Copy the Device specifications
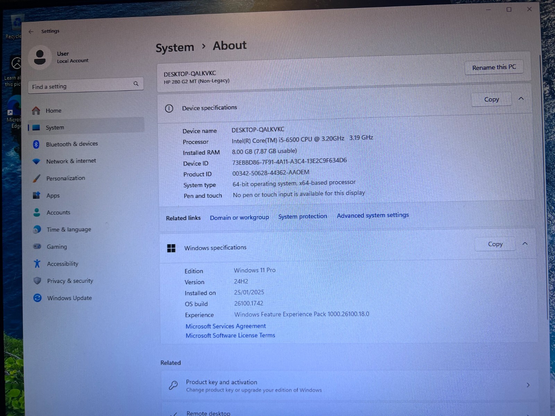 click(491, 99)
